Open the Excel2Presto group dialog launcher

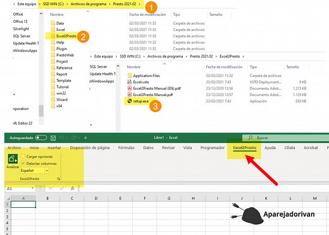click(58, 179)
